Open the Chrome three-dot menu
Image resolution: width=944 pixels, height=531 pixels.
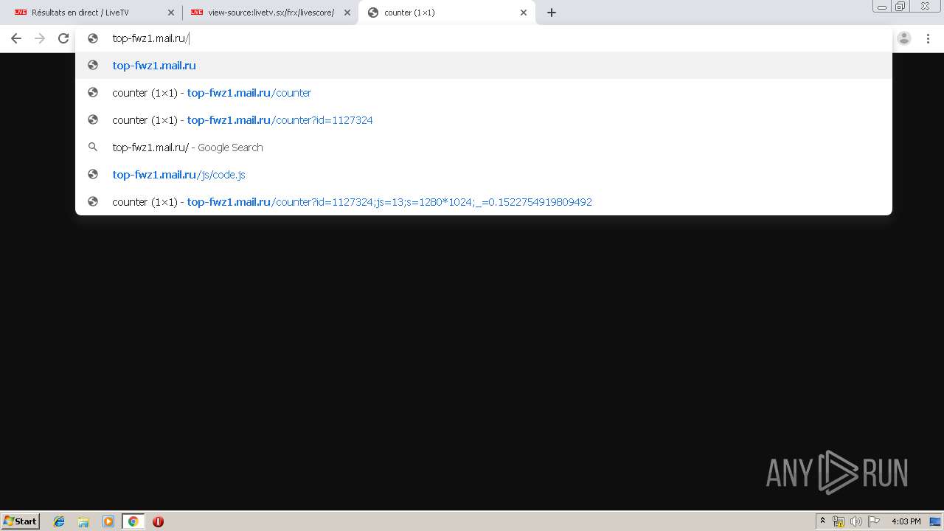coord(928,38)
